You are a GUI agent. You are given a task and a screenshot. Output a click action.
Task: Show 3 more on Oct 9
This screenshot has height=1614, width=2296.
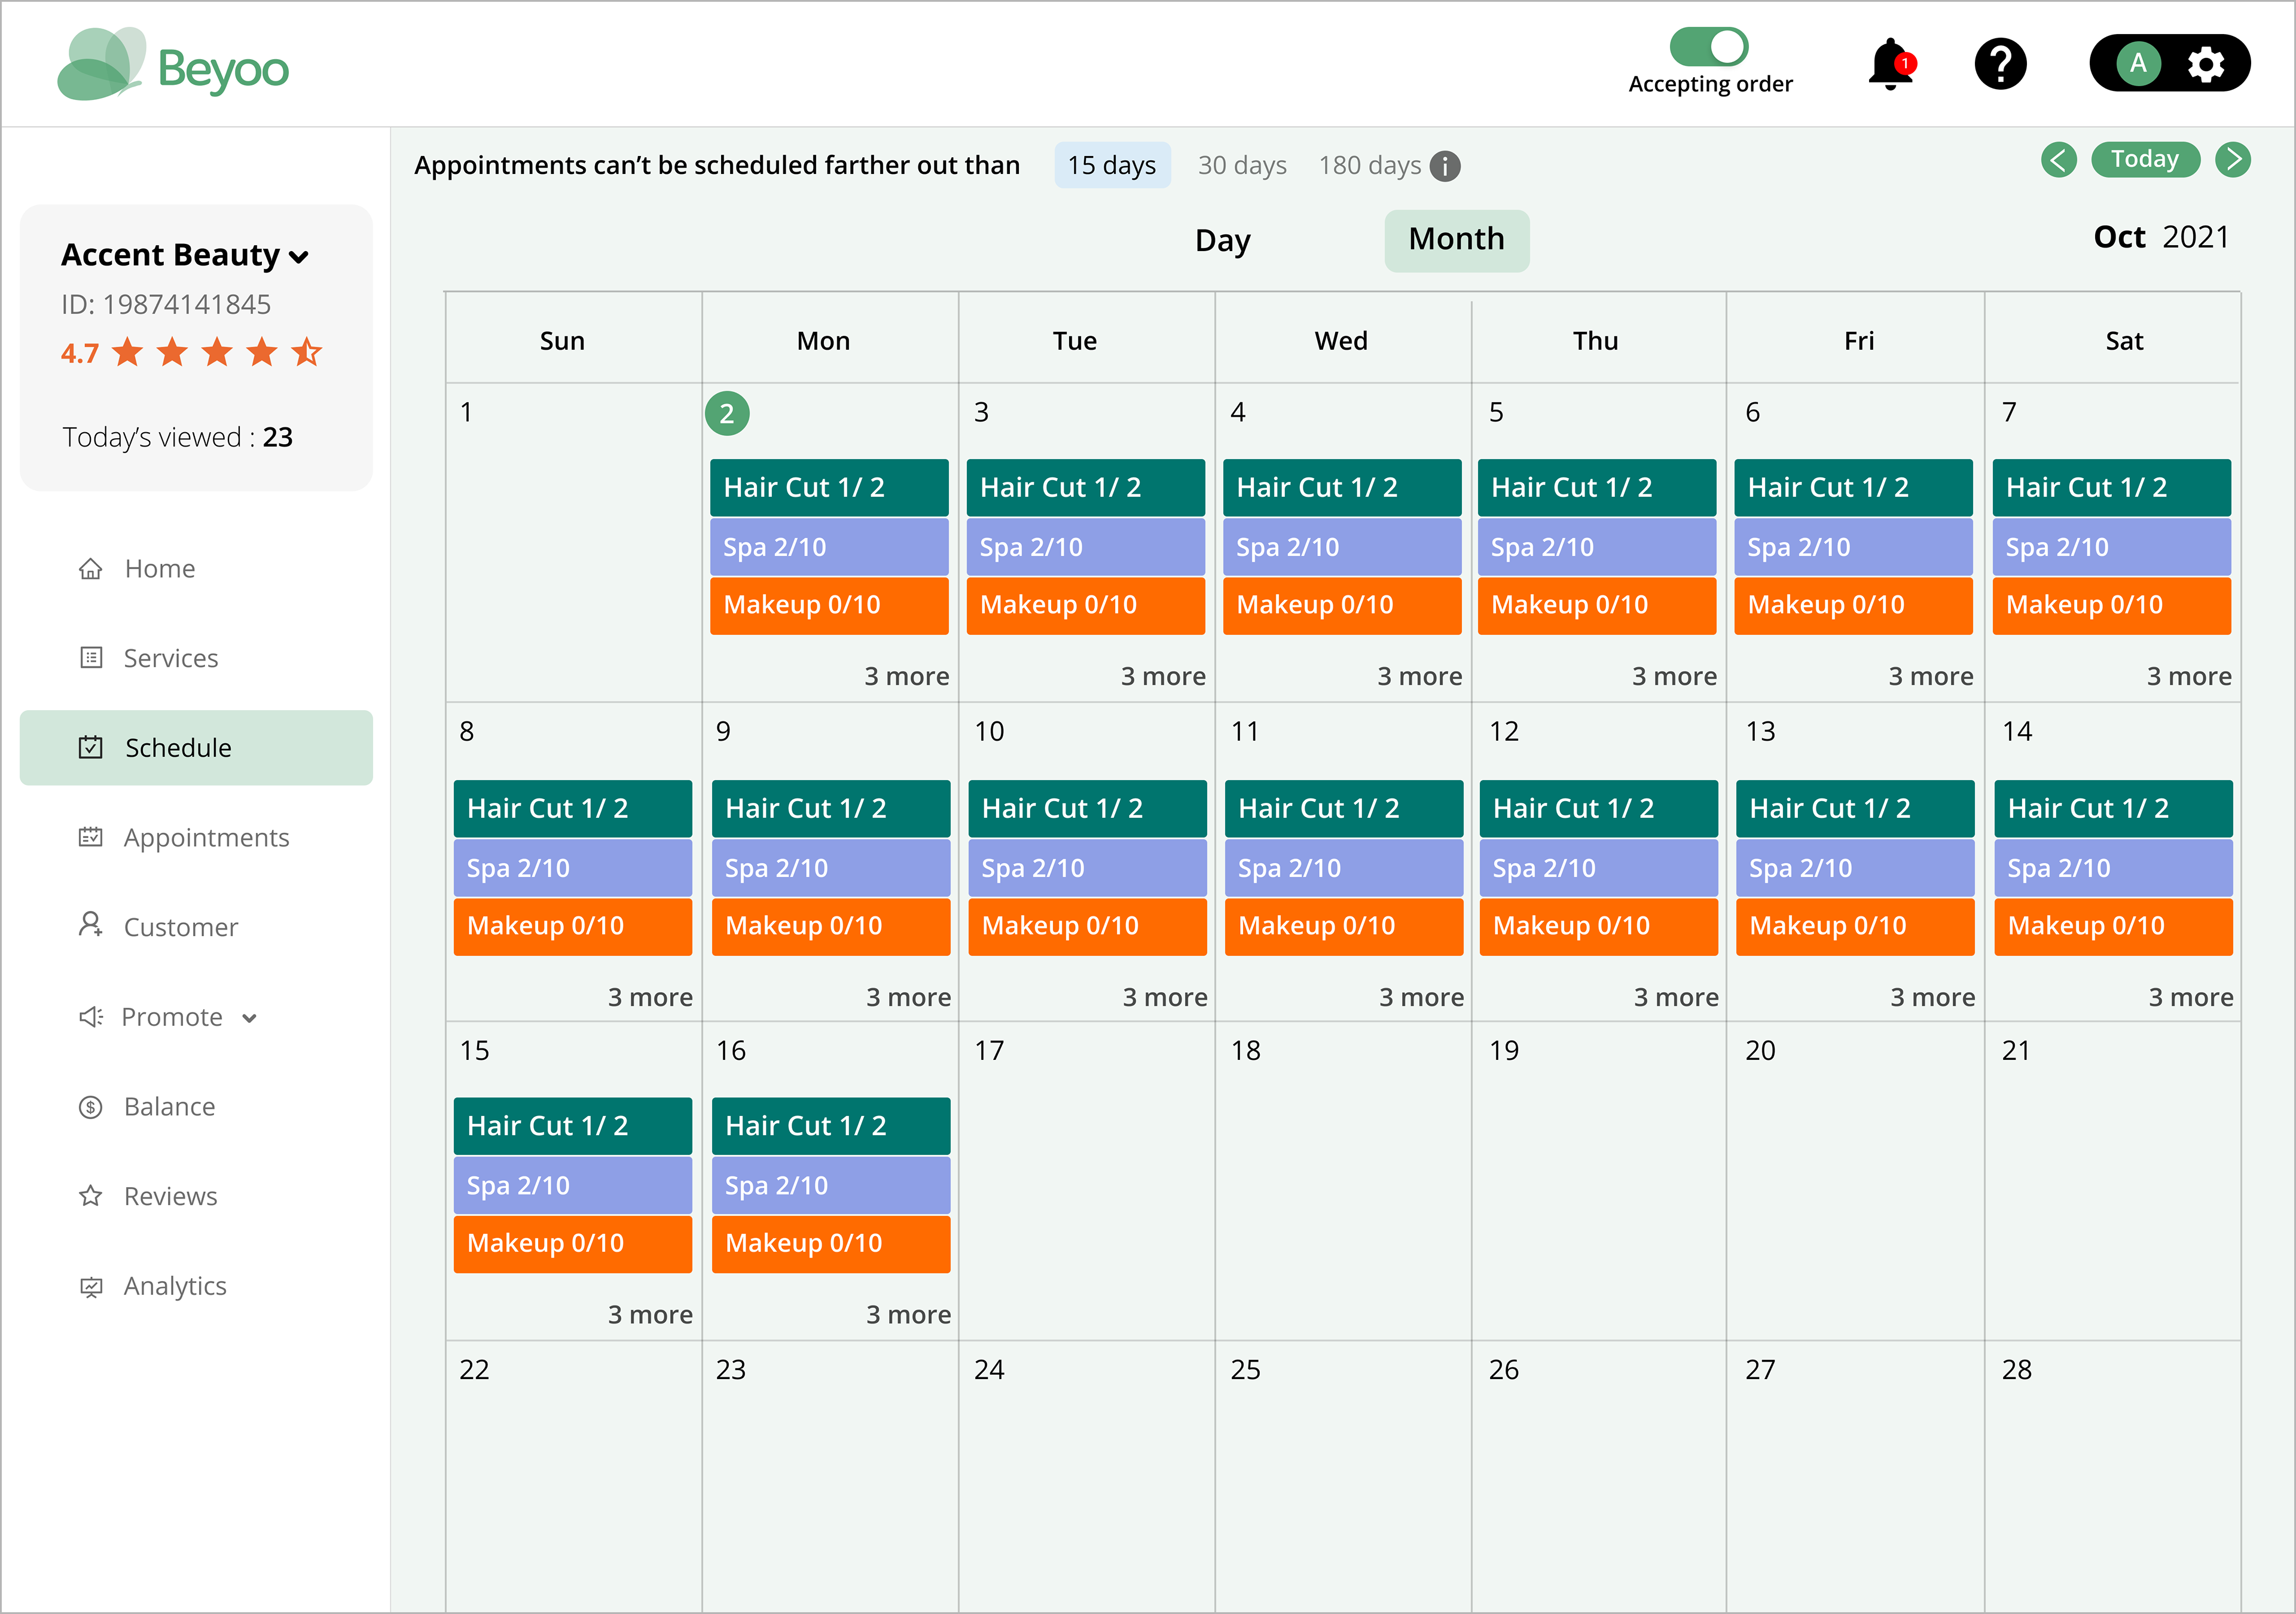(x=909, y=998)
